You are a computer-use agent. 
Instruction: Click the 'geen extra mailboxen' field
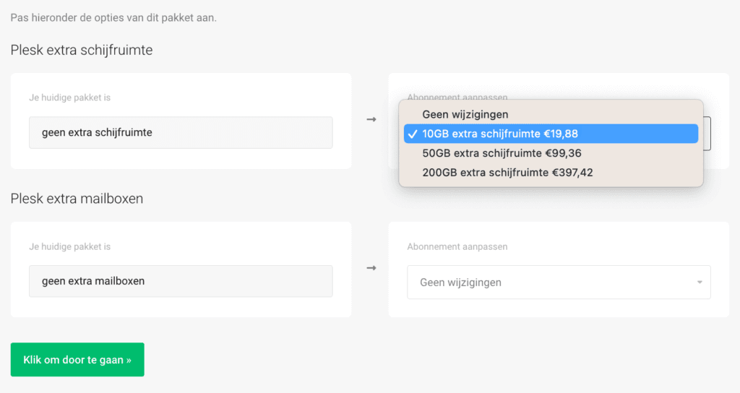click(181, 282)
